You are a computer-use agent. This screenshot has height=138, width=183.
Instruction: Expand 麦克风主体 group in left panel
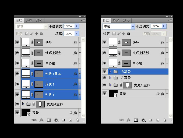point(23,104)
